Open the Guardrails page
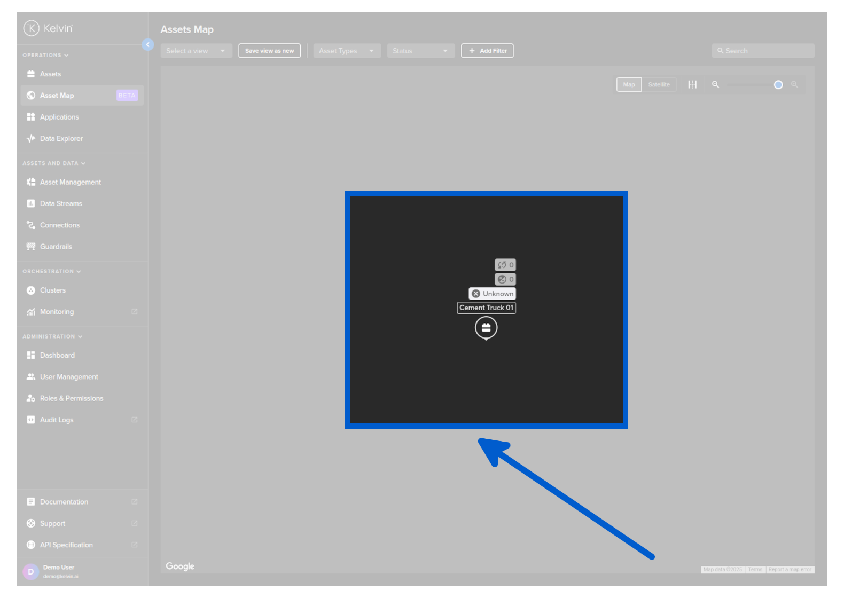This screenshot has width=844, height=598. coord(56,247)
